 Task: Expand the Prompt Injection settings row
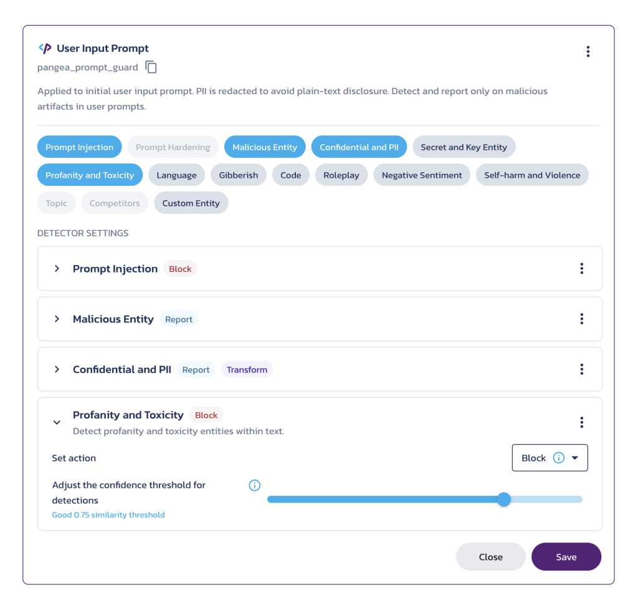(x=57, y=269)
